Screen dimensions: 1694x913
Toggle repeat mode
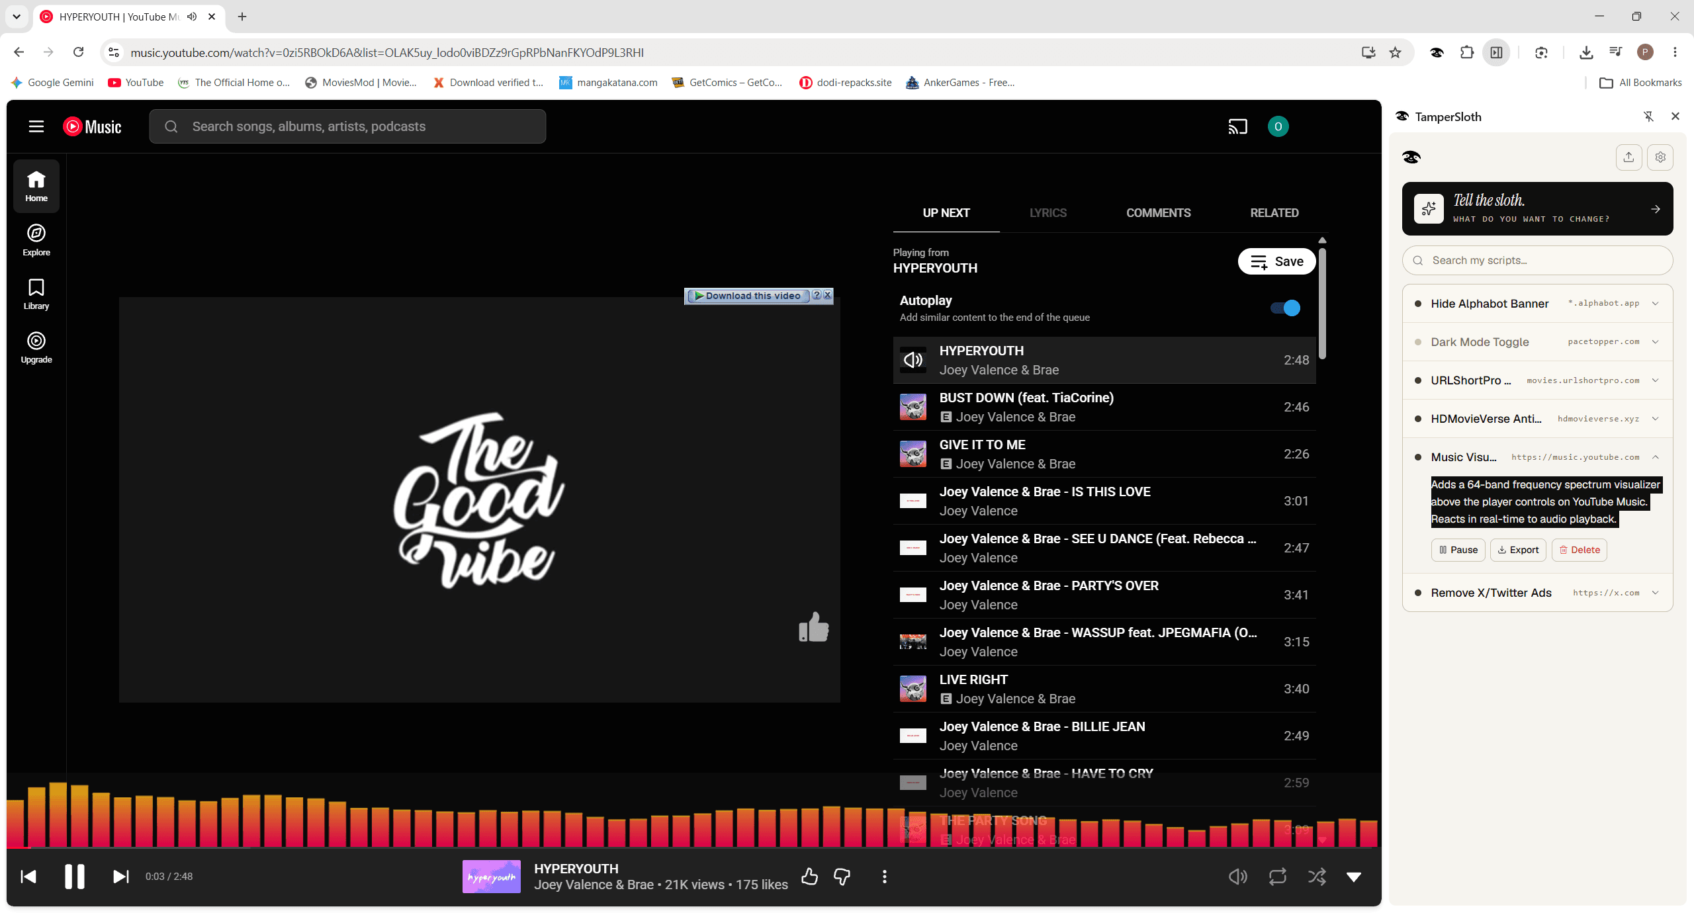point(1277,877)
